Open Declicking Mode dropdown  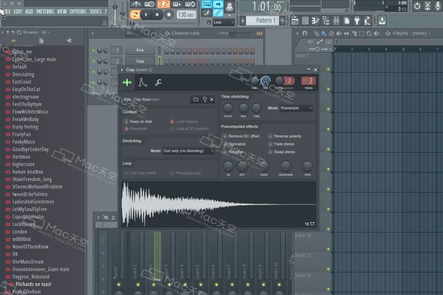point(188,151)
